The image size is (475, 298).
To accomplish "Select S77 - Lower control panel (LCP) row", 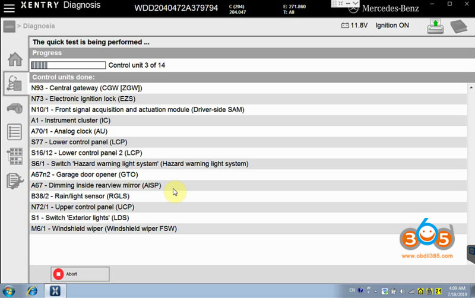I will point(248,142).
